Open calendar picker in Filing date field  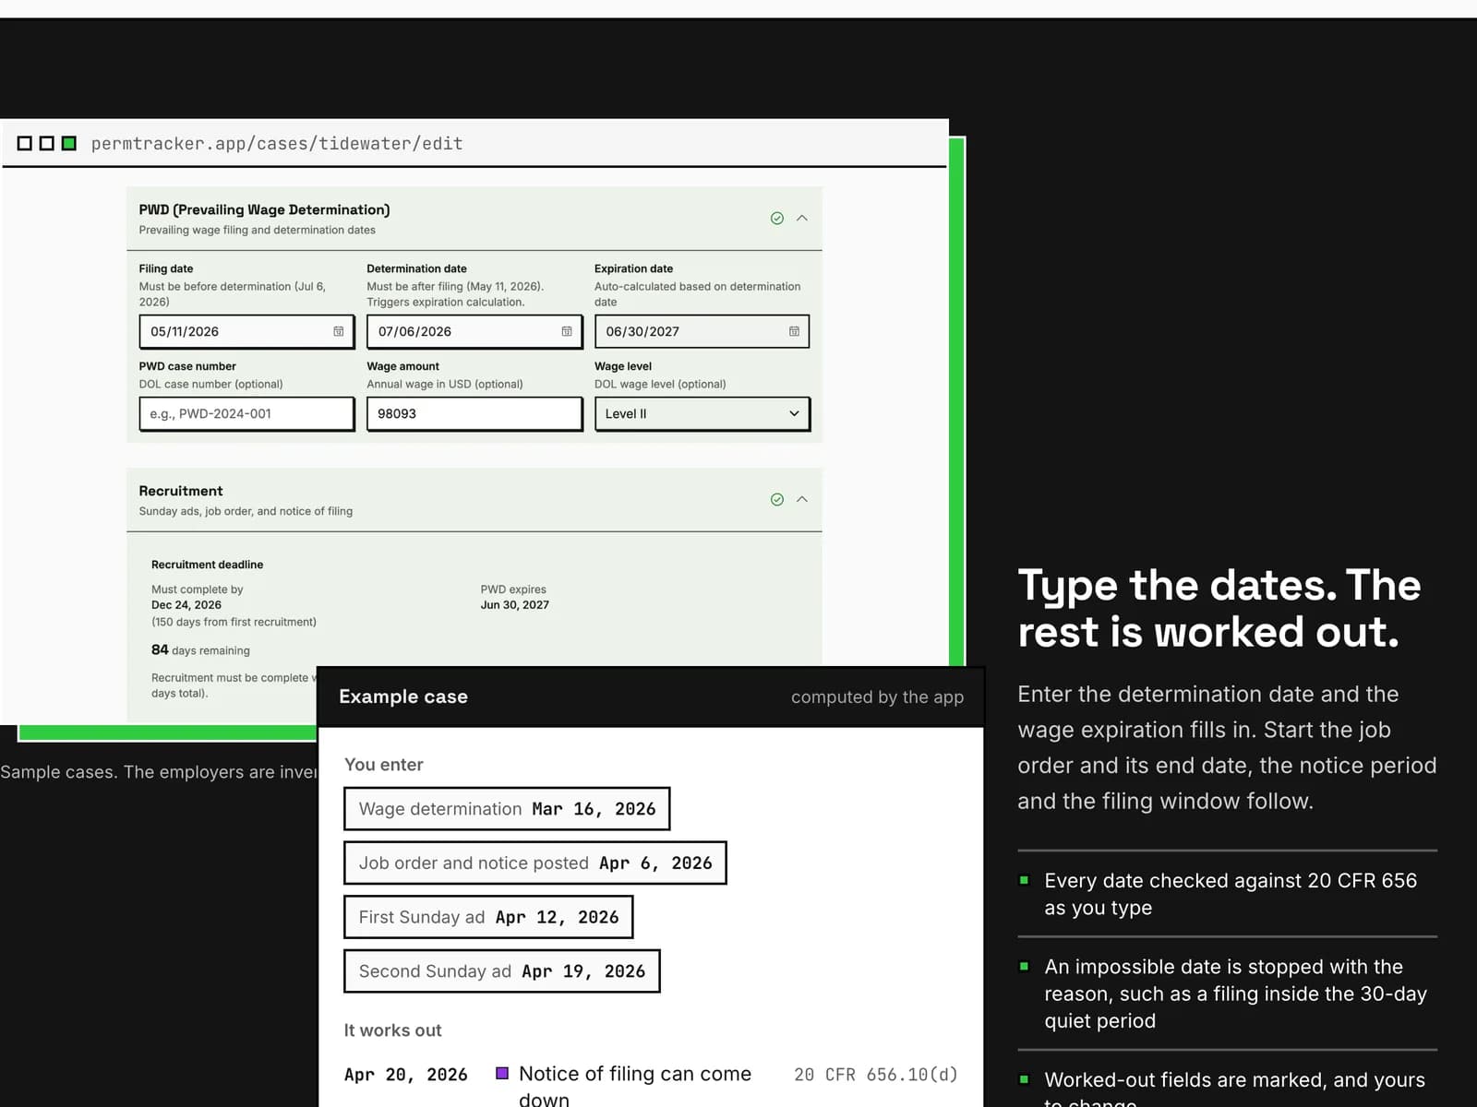pos(339,331)
